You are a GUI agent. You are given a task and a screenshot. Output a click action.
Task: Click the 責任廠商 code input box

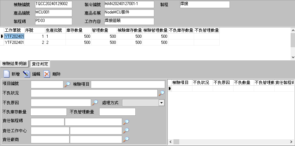coord(50,139)
